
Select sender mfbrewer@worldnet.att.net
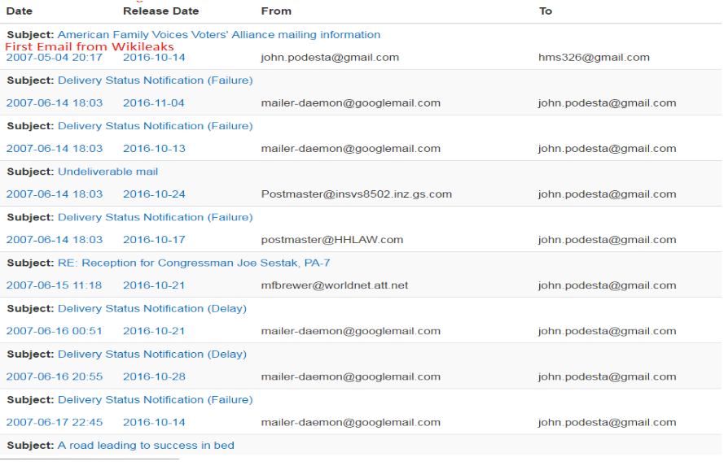tap(334, 285)
